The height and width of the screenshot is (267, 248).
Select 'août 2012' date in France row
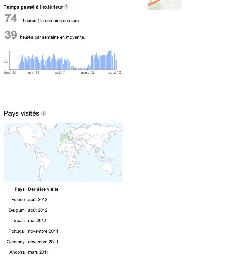(x=38, y=199)
